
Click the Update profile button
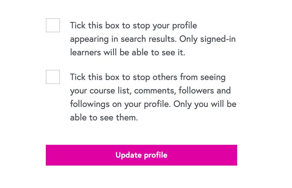[141, 155]
